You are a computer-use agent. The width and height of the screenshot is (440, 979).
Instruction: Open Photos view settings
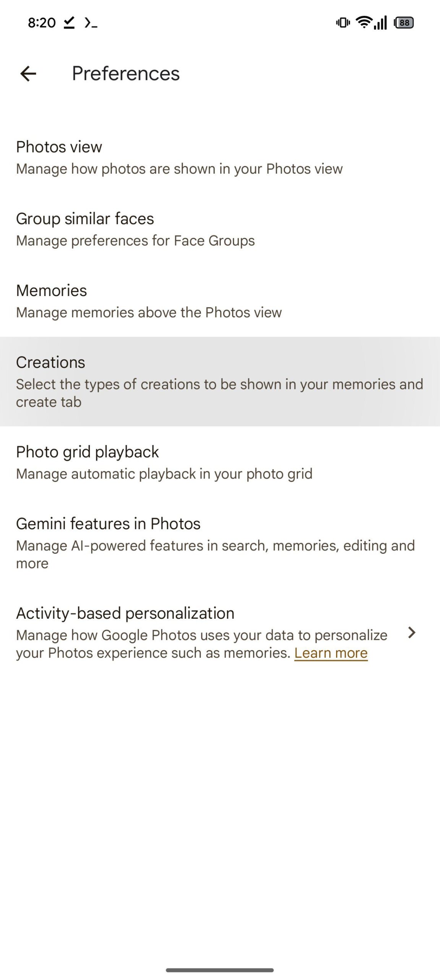pos(220,158)
